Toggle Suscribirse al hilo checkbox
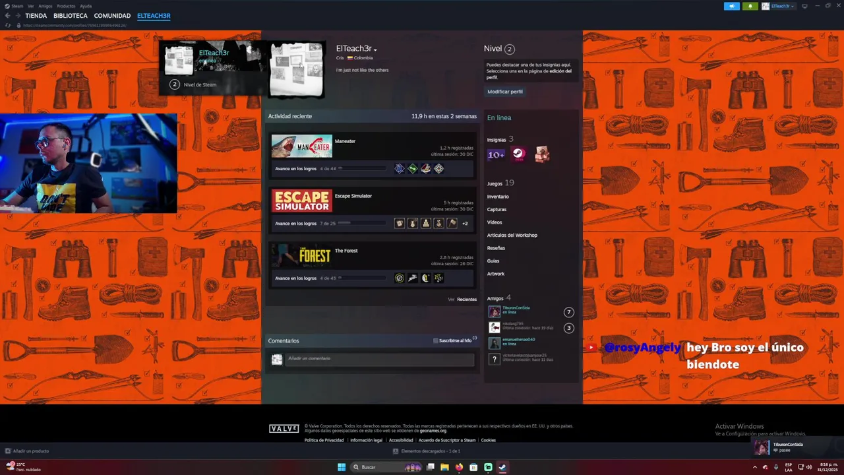The height and width of the screenshot is (475, 844). tap(435, 341)
